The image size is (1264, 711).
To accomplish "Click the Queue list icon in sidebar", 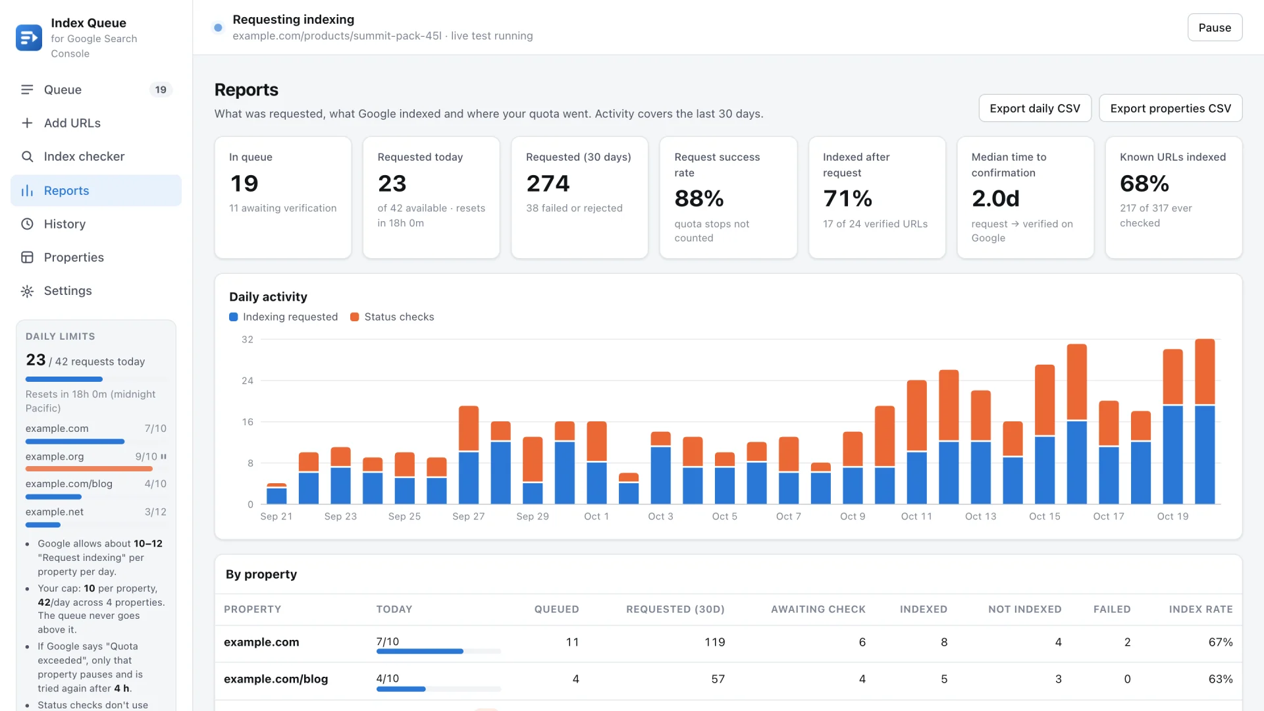I will pos(27,90).
